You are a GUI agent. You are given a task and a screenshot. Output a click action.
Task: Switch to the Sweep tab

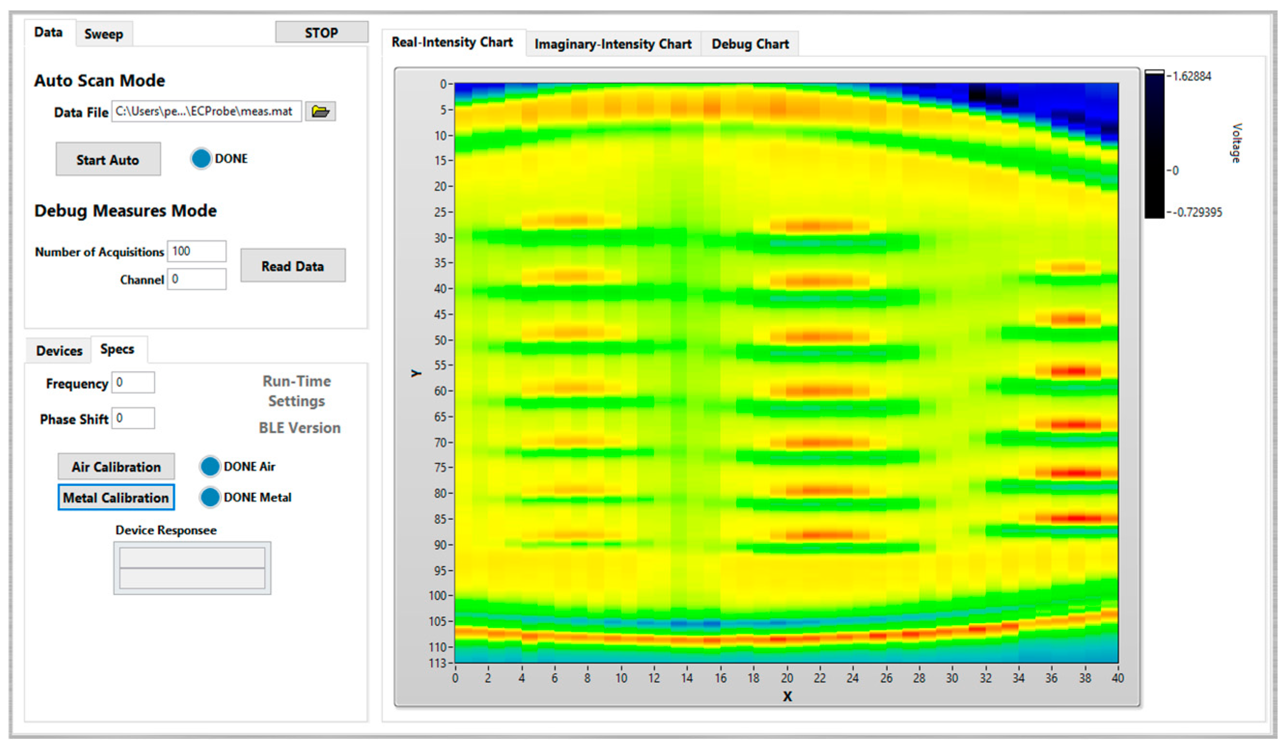coord(104,34)
